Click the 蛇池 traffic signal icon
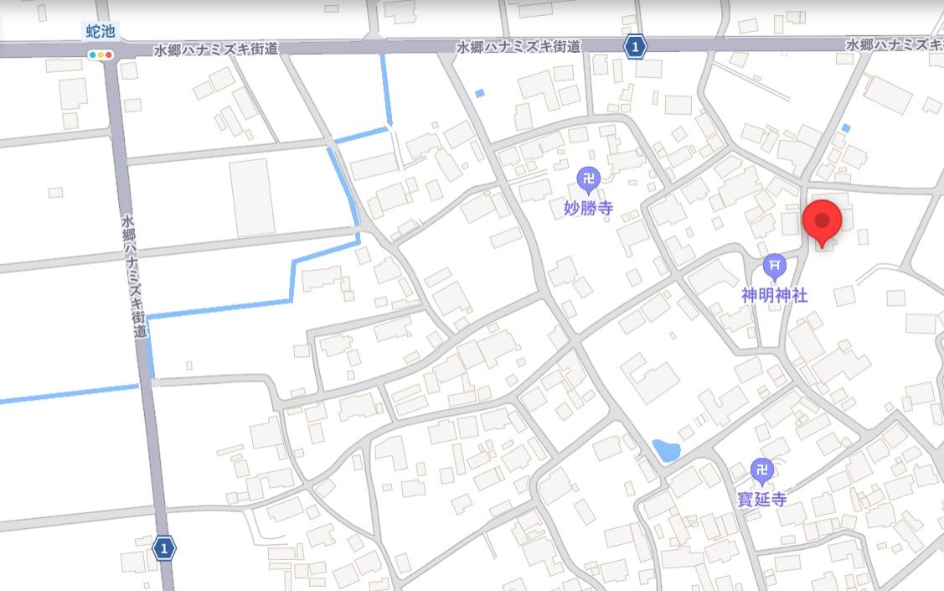This screenshot has width=944, height=591. click(101, 54)
